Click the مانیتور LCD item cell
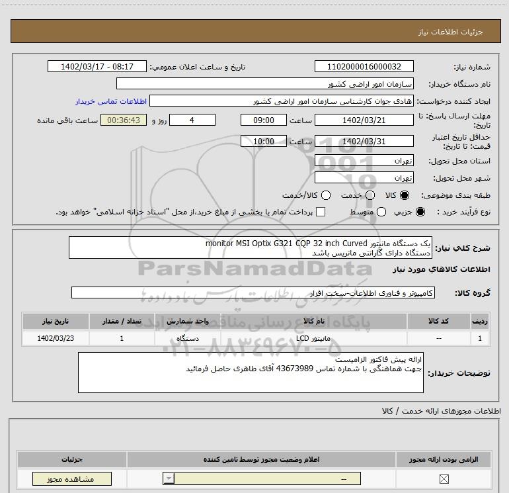This screenshot has height=493, width=509. pos(313,338)
